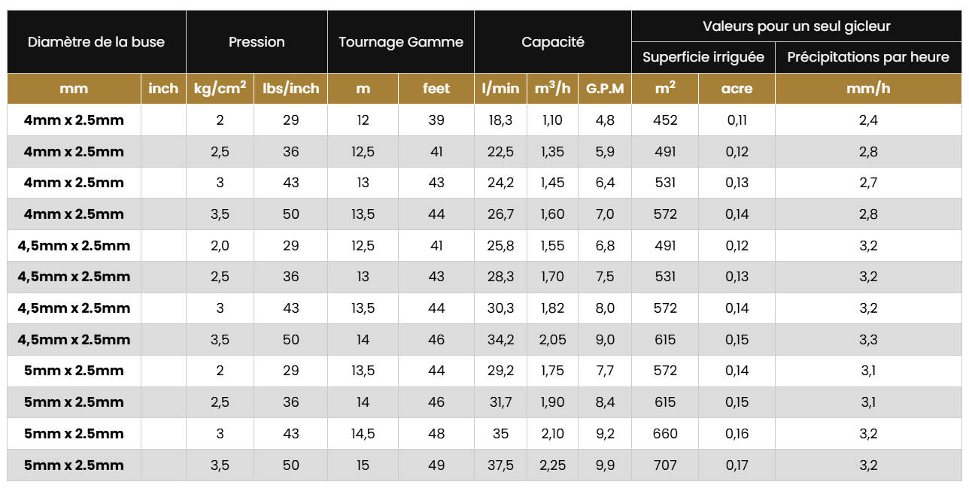Select the "Capacité" header cell

tap(553, 42)
